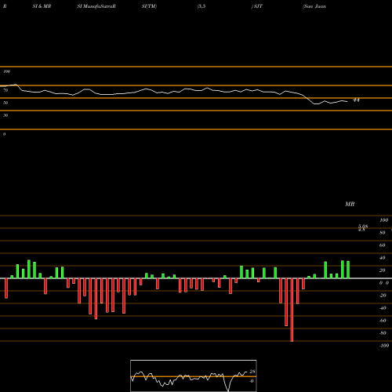The image size is (392, 392).
Task: Click the 'SI & MR' header label
Action: tap(42, 6)
